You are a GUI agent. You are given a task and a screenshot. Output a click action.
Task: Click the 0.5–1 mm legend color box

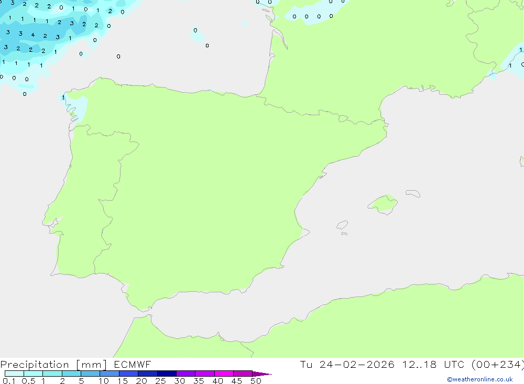(x=34, y=374)
